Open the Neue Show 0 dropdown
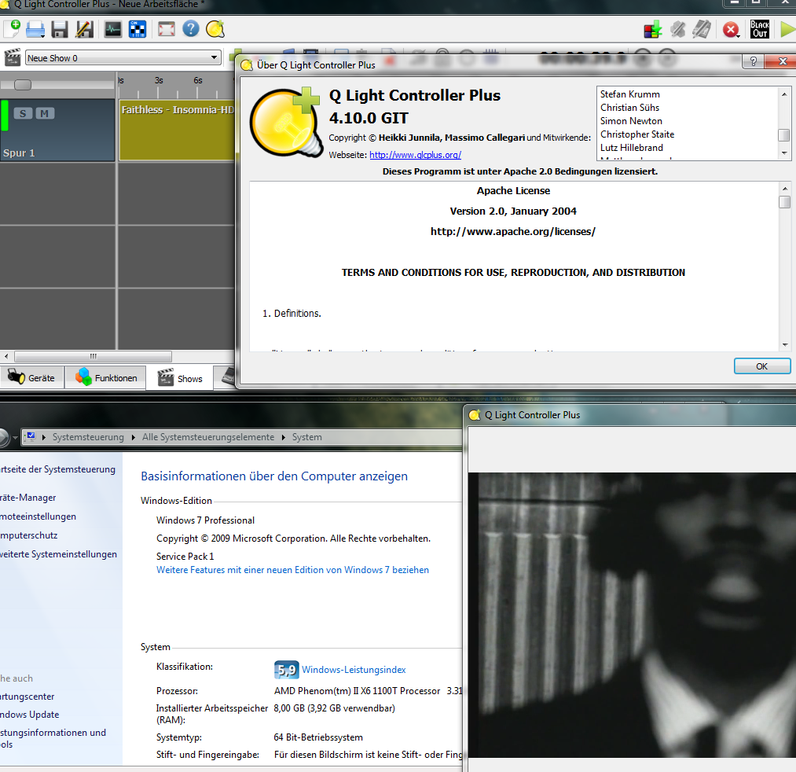796x772 pixels. (x=123, y=58)
